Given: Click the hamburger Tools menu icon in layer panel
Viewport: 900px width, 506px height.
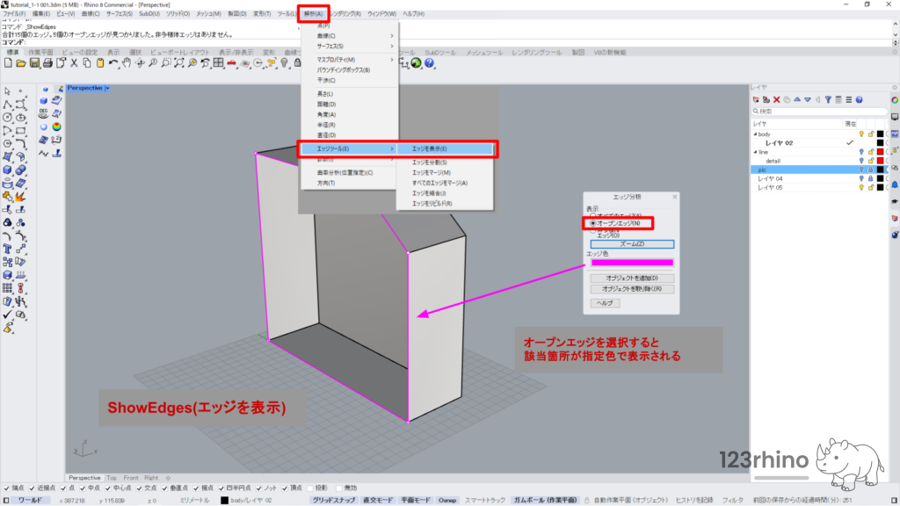Looking at the screenshot, I should pos(849,100).
